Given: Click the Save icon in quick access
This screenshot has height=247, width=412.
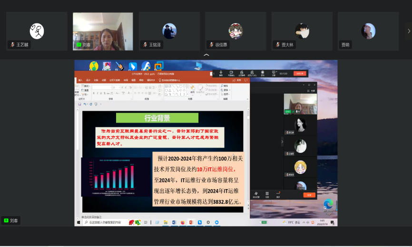Looking at the screenshot, I should pos(79,104).
